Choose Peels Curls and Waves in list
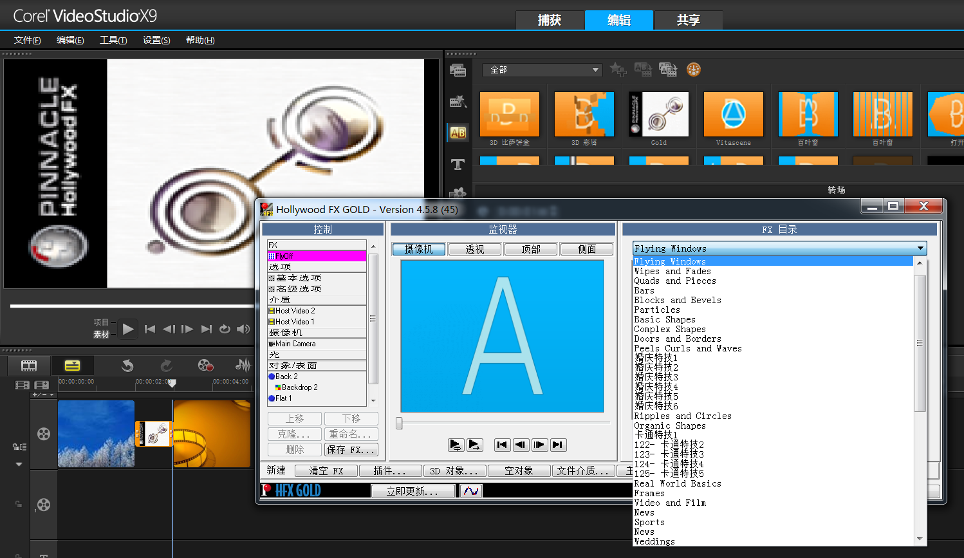The height and width of the screenshot is (558, 964). click(688, 348)
